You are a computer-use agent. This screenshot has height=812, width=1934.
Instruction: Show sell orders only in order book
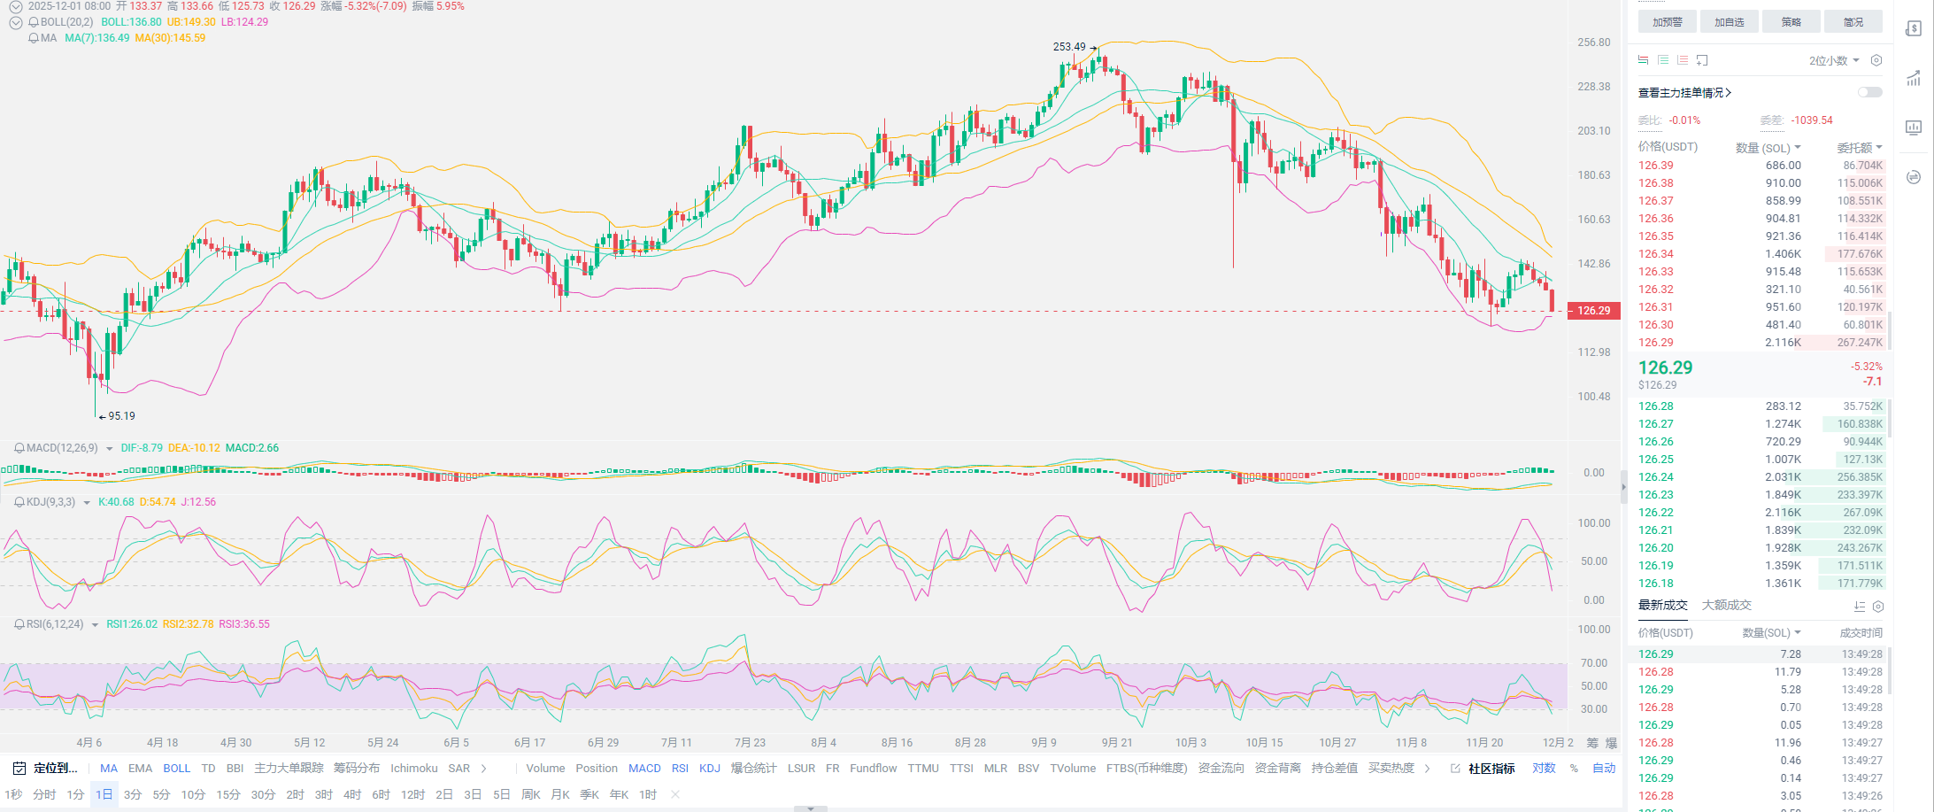pyautogui.click(x=1682, y=60)
